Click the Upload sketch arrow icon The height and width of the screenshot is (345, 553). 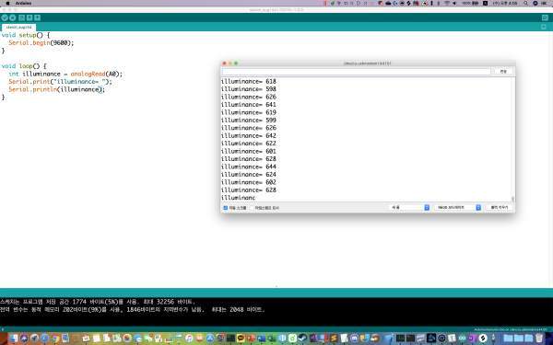[13, 17]
